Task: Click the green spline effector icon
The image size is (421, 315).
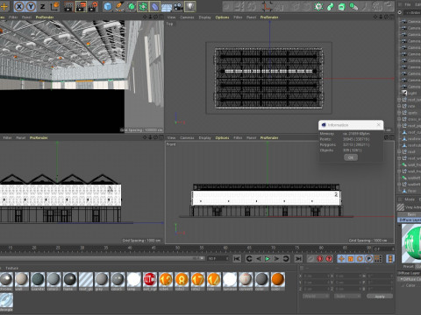Action: tap(331, 6)
